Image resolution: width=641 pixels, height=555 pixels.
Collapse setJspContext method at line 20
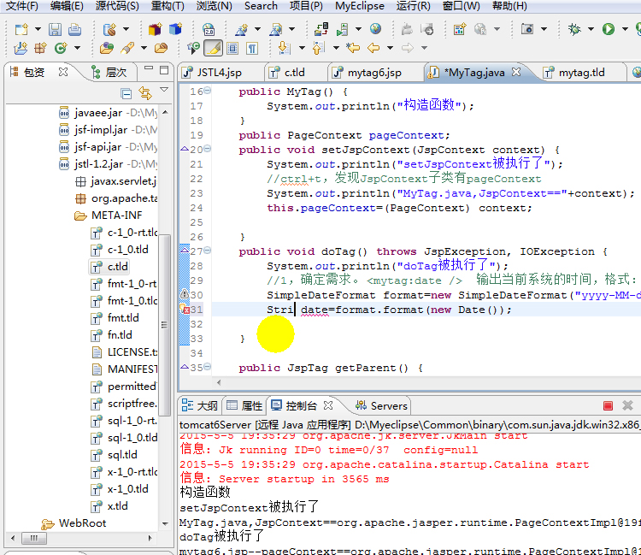point(208,149)
